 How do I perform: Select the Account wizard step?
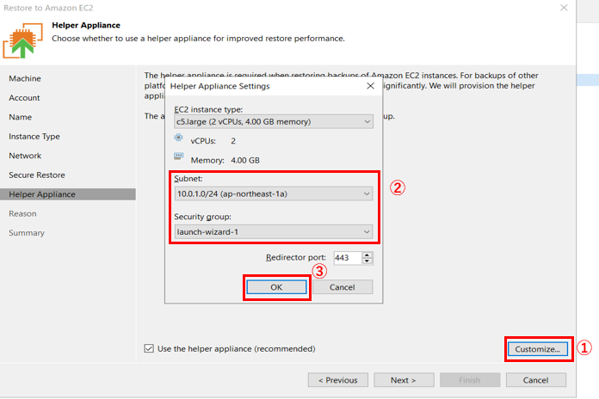point(24,98)
